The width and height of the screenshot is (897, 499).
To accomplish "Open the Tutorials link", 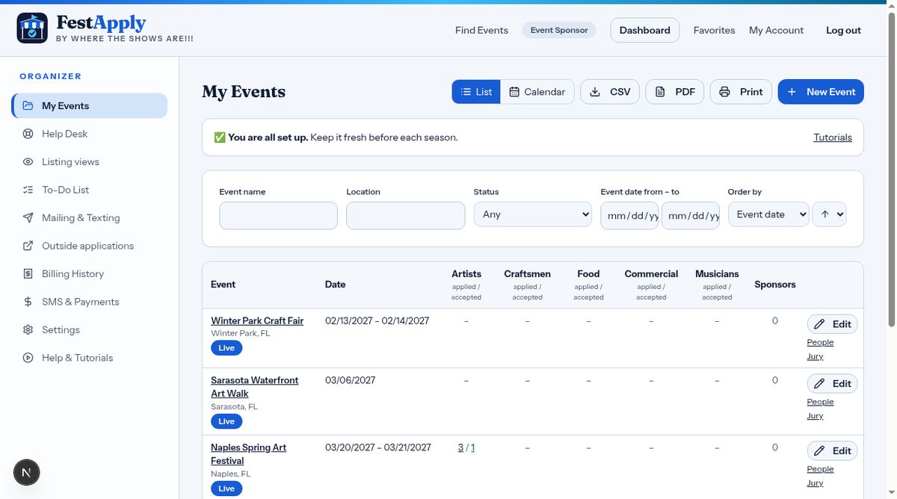I will [833, 137].
